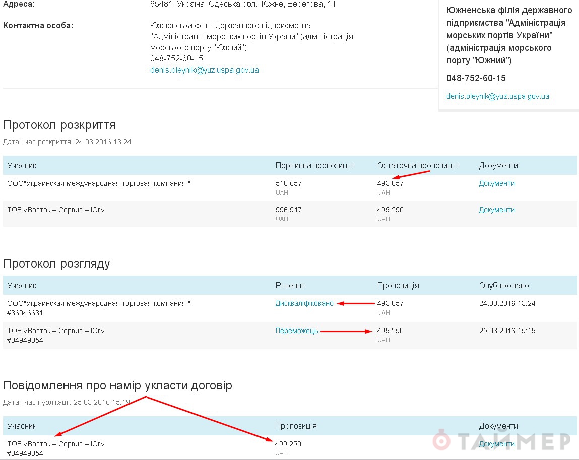Click the initial bid value 510 657
The image size is (579, 460).
tap(288, 184)
